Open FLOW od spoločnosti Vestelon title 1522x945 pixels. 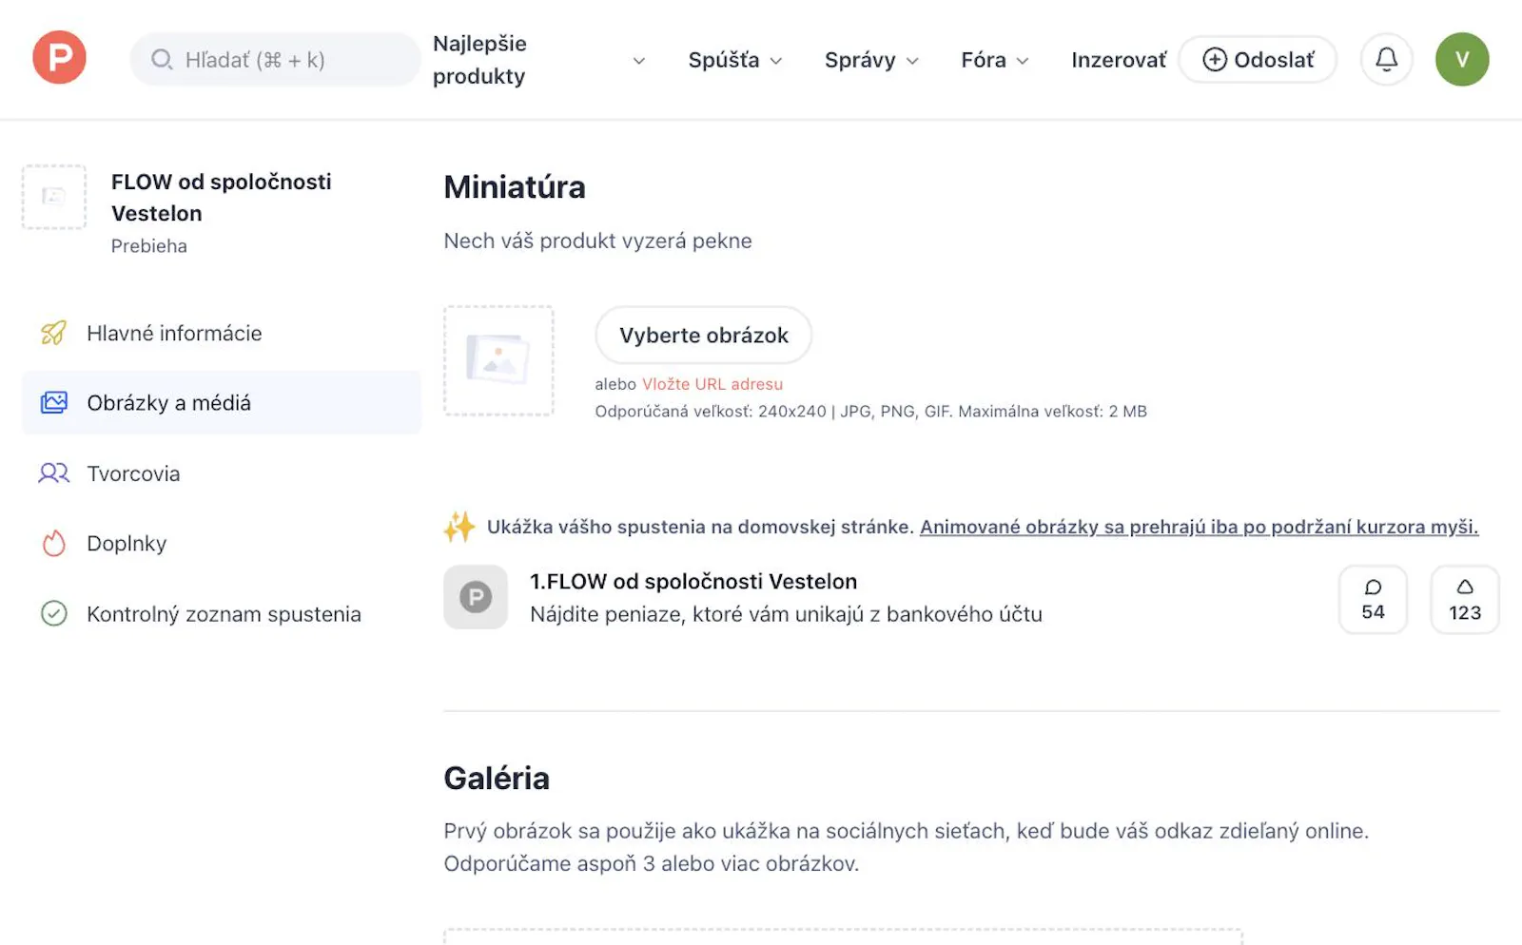221,197
